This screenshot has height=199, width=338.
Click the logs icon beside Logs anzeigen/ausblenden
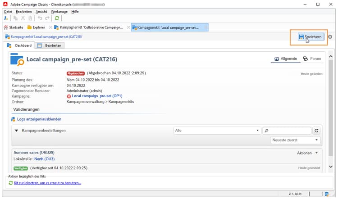coord(13,119)
